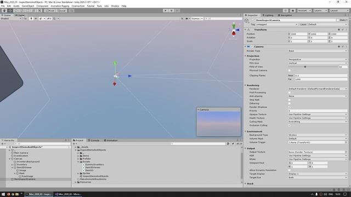351x197 pixels.
Task: Open Window menu
Action: tap(115, 6)
